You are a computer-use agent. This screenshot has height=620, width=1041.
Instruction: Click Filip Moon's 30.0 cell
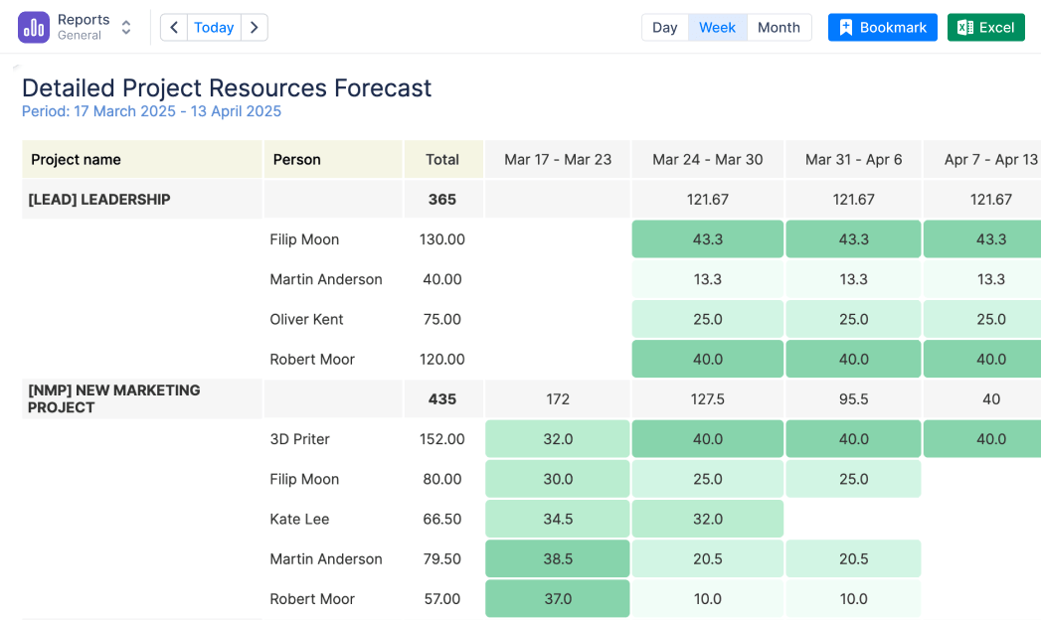point(558,479)
